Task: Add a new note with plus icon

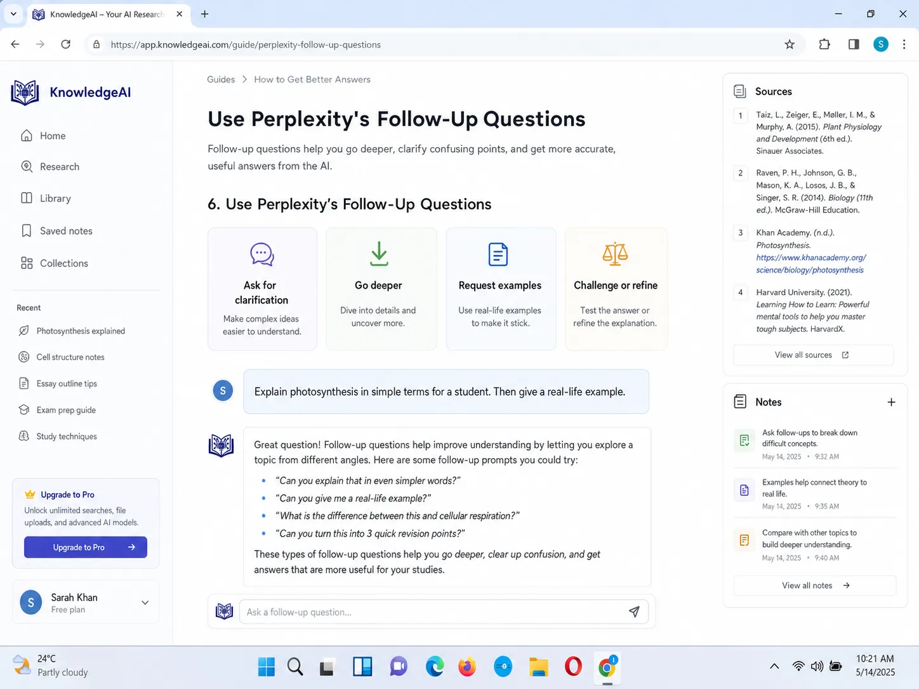Action: coord(891,402)
